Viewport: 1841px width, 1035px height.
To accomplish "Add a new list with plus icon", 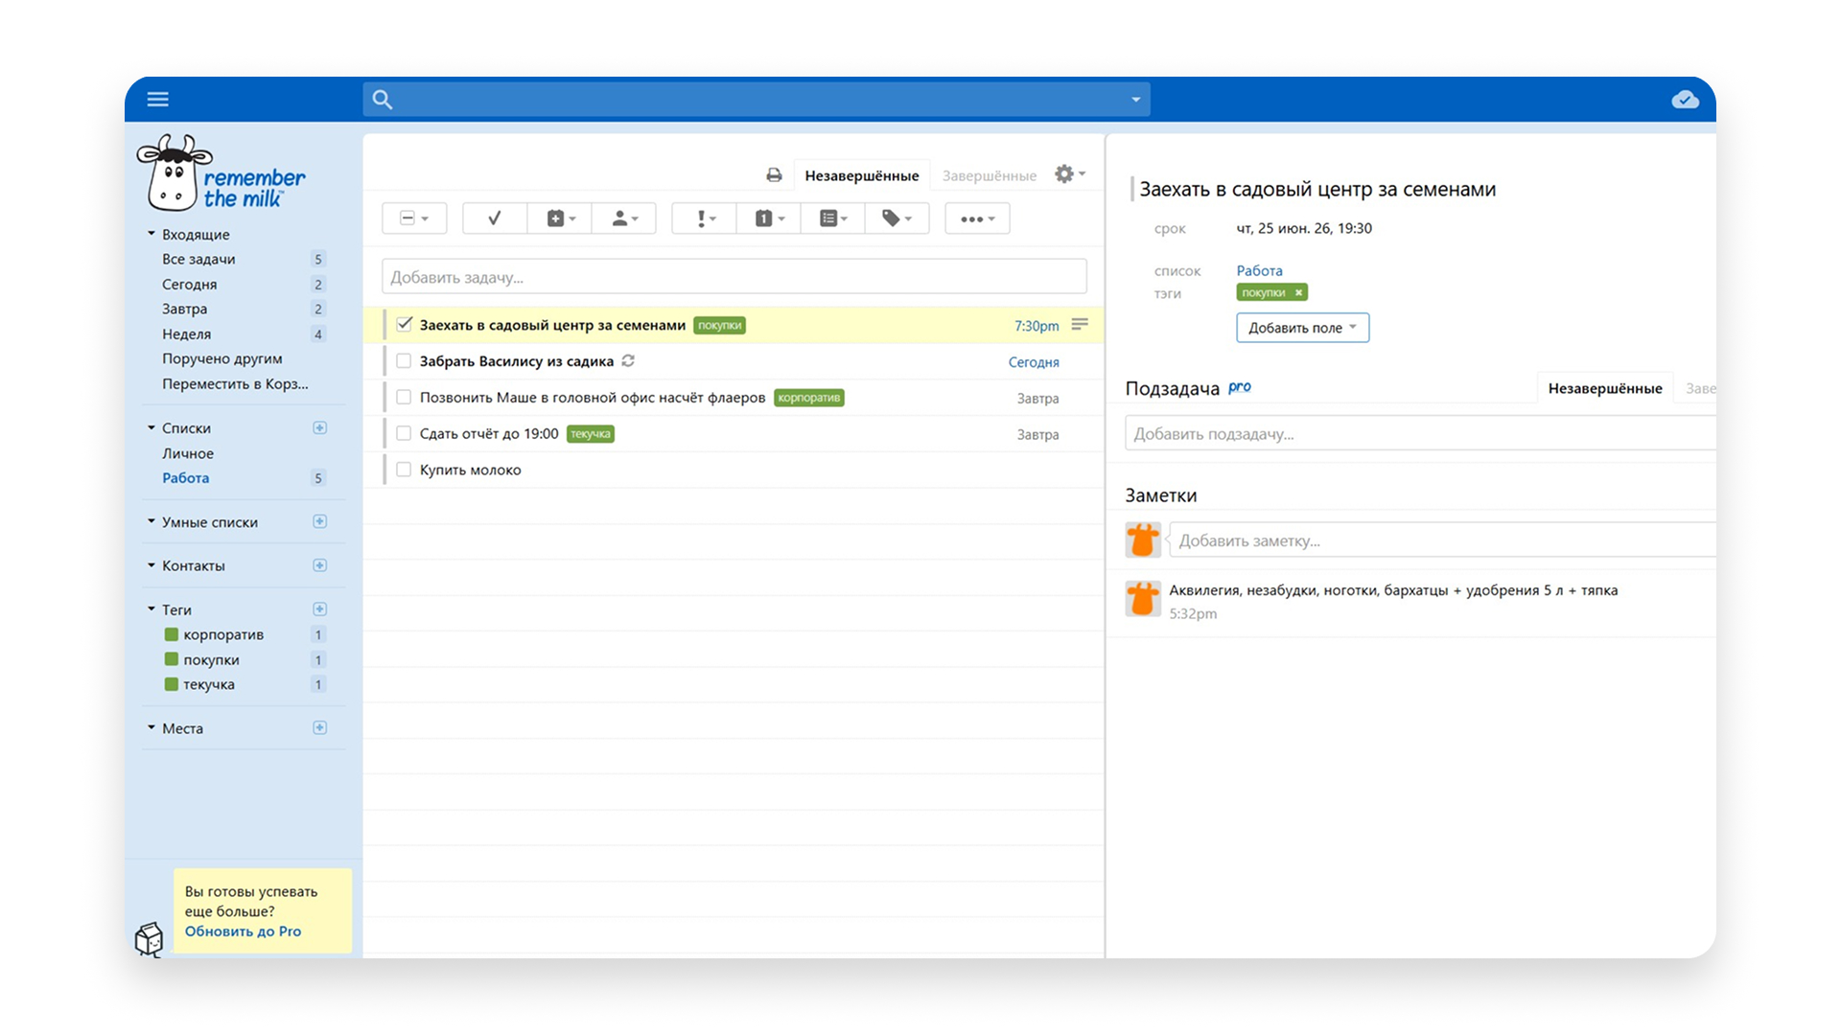I will (320, 427).
